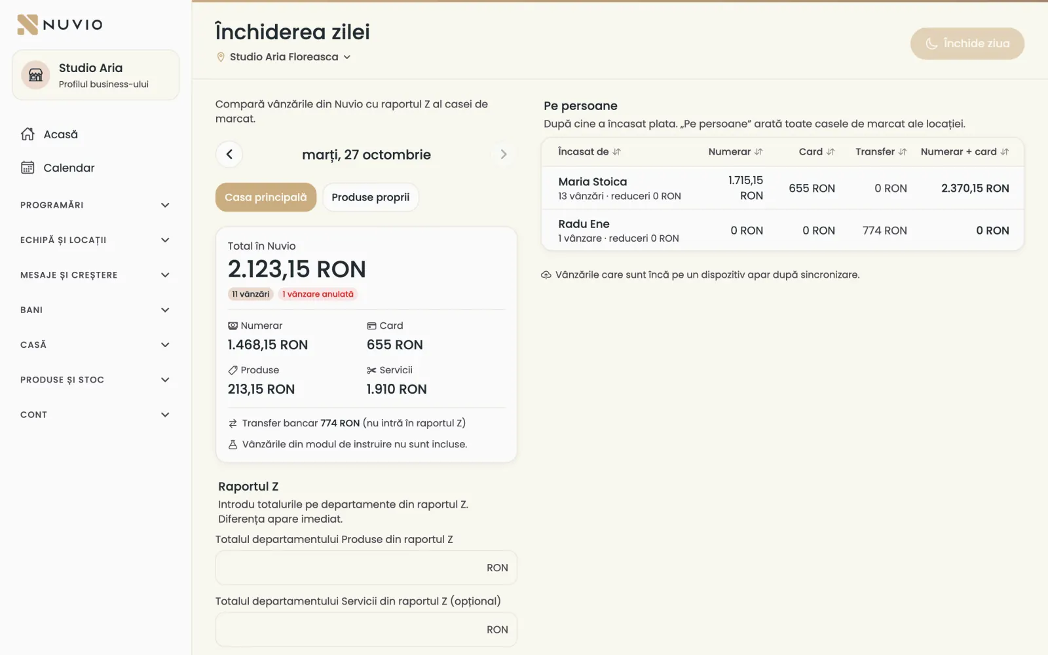Sort by Card column icon
This screenshot has height=655, width=1048.
[831, 152]
